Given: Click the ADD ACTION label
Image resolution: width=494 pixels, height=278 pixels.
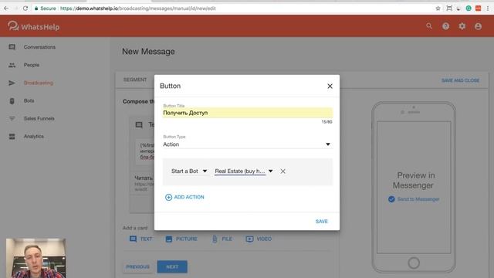Looking at the screenshot, I should point(189,198).
